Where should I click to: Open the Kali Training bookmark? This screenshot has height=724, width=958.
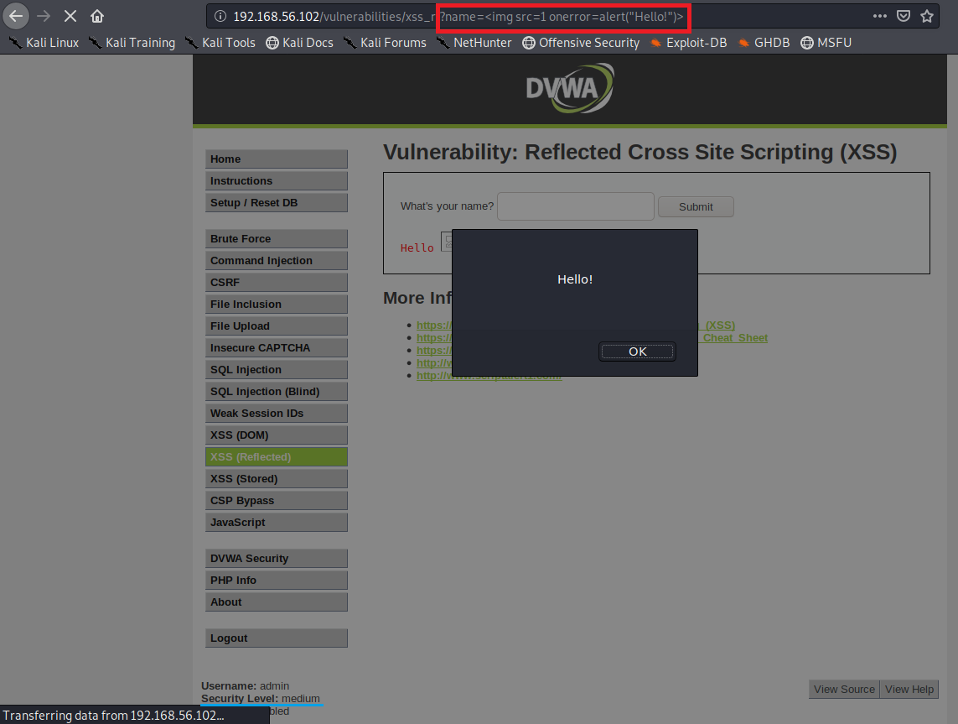pos(132,43)
